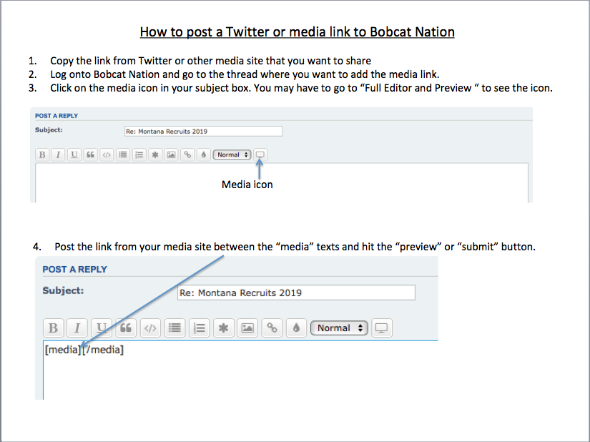Click insert image icon in lower large toolbar
This screenshot has height=442, width=590.
click(x=247, y=328)
